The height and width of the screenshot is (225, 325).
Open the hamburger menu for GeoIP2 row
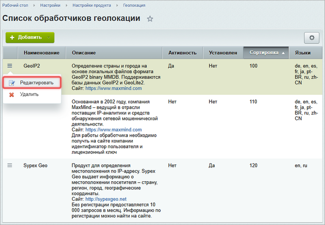tap(10, 66)
